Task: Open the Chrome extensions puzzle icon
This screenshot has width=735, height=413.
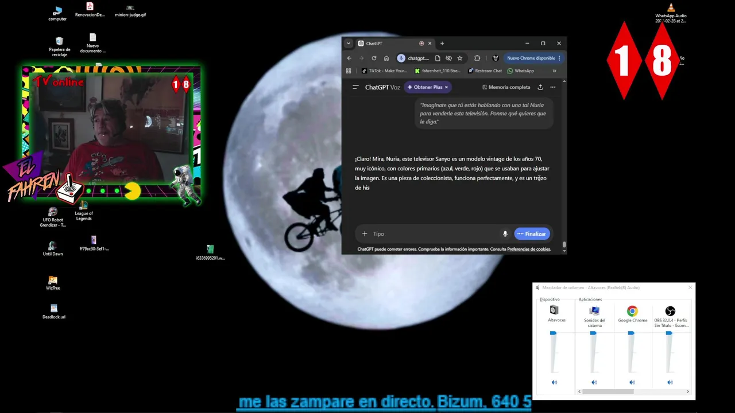Action: 477,58
